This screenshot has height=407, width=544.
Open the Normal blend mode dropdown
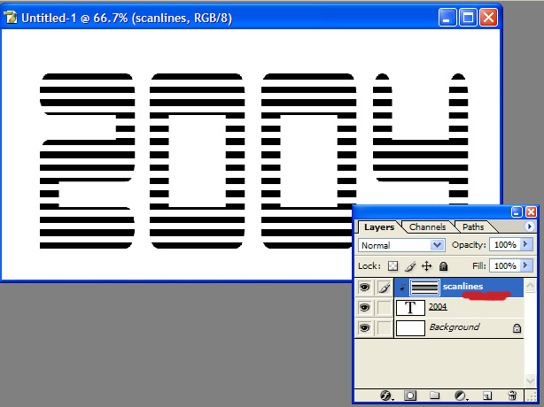click(400, 245)
